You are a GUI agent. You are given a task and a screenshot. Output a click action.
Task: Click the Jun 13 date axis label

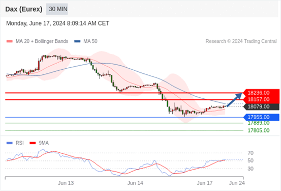(x=66, y=183)
